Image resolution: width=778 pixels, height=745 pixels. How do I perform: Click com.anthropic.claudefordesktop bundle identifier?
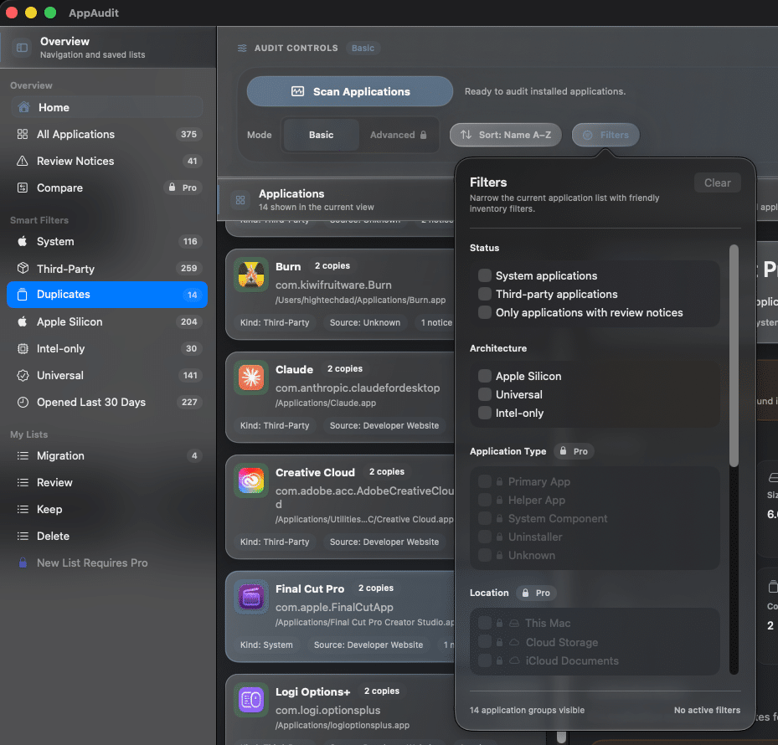[x=358, y=388]
